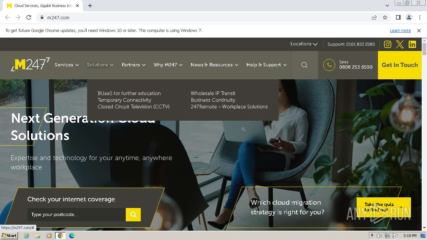Submit postcode search yellow magnifier button

(x=133, y=215)
